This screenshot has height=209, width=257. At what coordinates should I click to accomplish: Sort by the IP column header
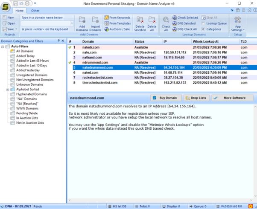click(x=177, y=42)
